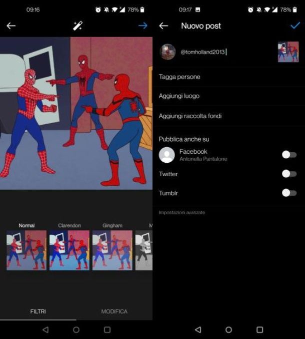Select the black-and-white filter thumbnail
305x339 pixels.
click(144, 250)
